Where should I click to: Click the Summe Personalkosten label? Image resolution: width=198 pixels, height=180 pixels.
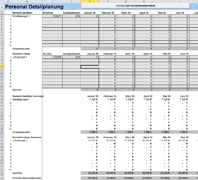tap(27, 178)
